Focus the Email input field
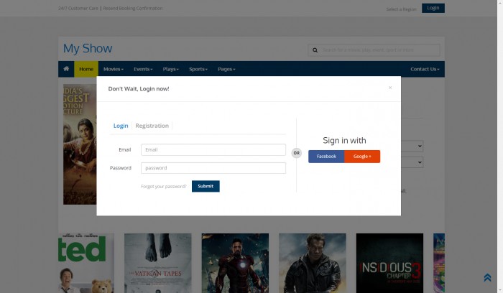 coord(213,149)
